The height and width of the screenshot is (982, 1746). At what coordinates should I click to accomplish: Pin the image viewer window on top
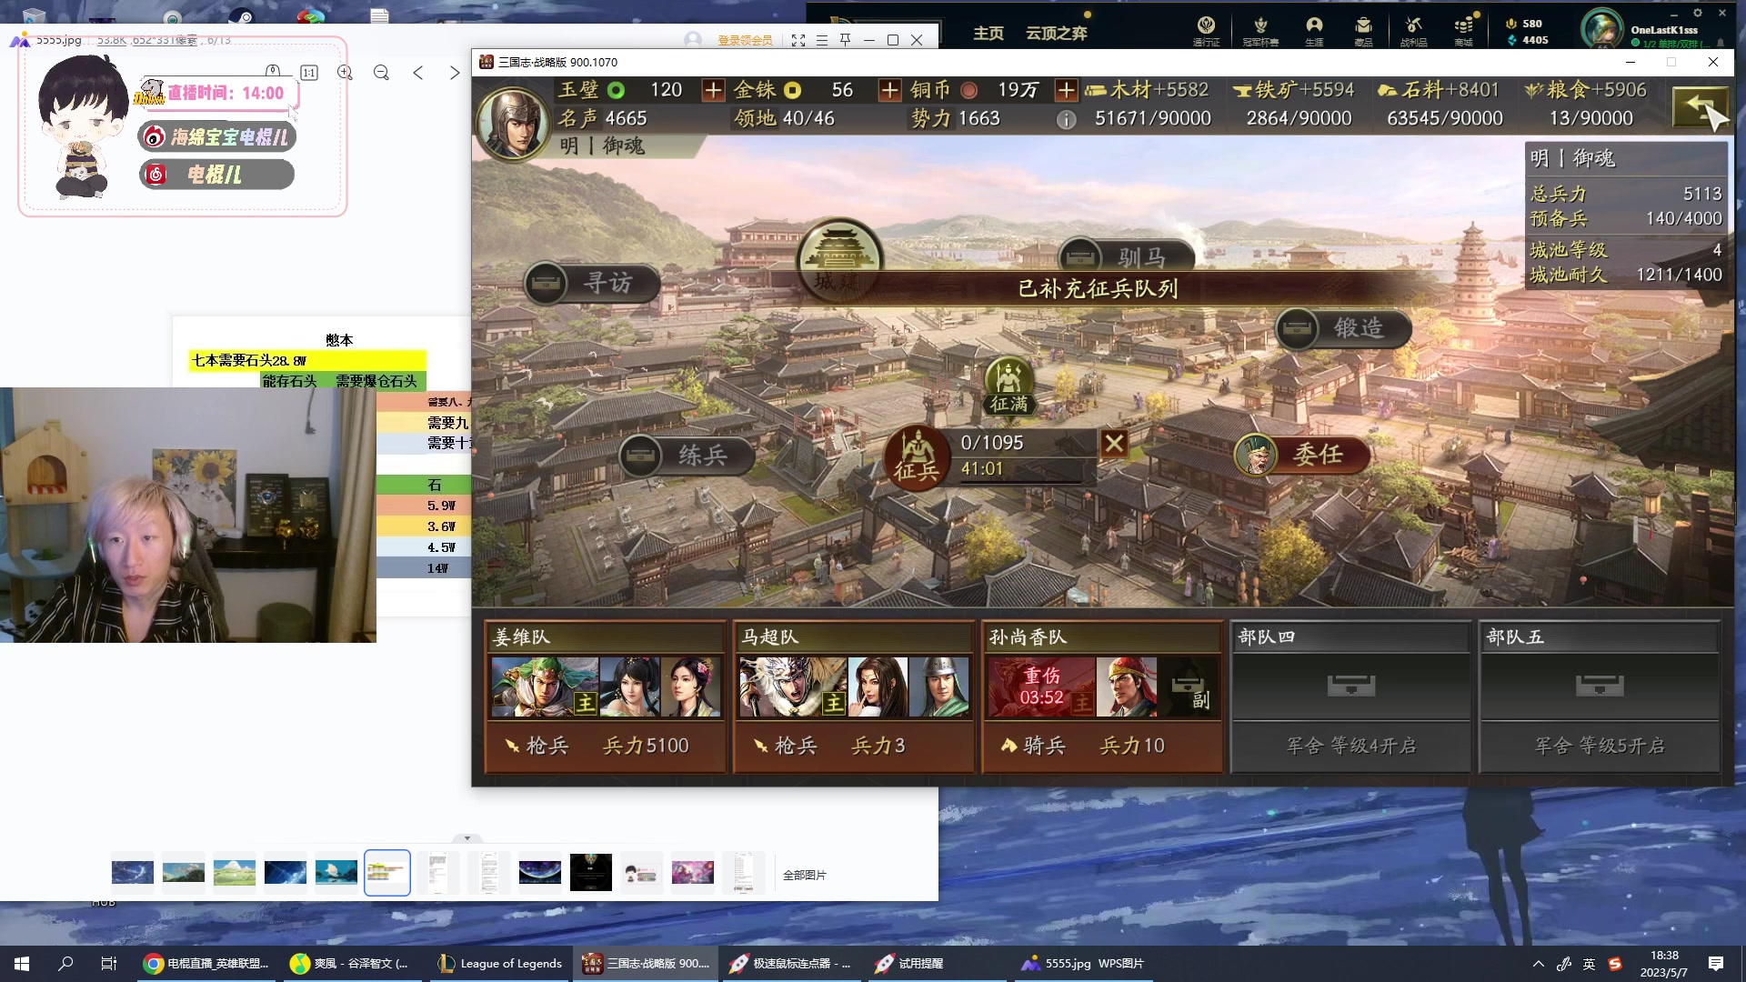pos(846,40)
